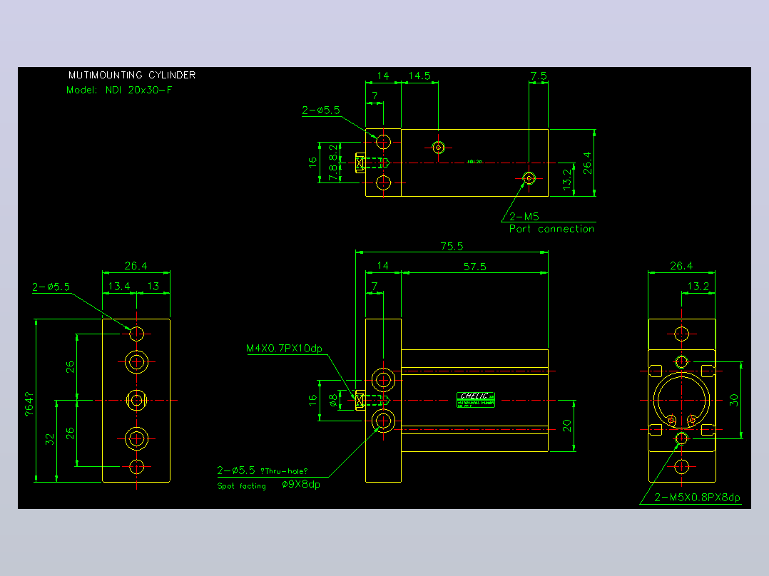
Task: Click the 2-M5X0.8PX8dp callout
Action: point(697,498)
